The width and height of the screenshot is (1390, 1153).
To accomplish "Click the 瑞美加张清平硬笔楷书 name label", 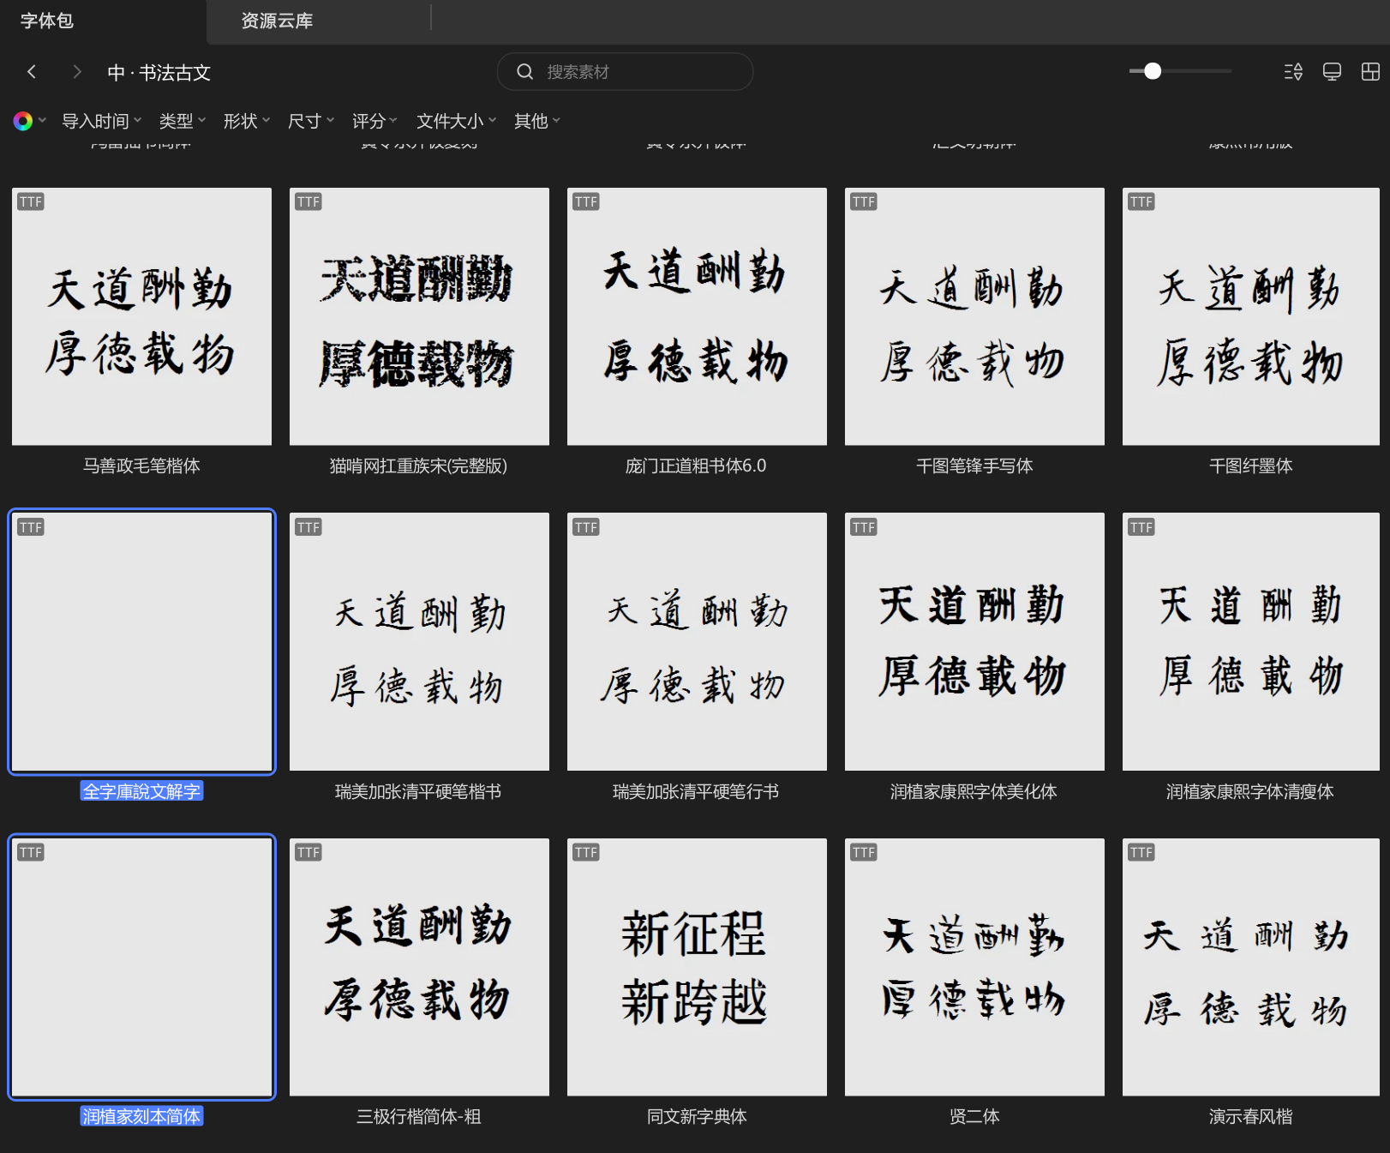I will click(418, 791).
